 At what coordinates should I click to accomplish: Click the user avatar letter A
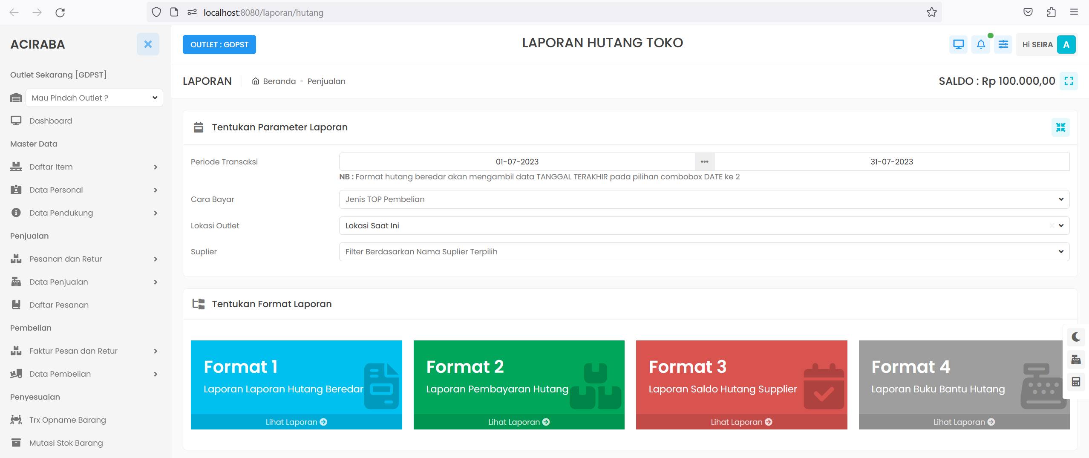point(1066,44)
